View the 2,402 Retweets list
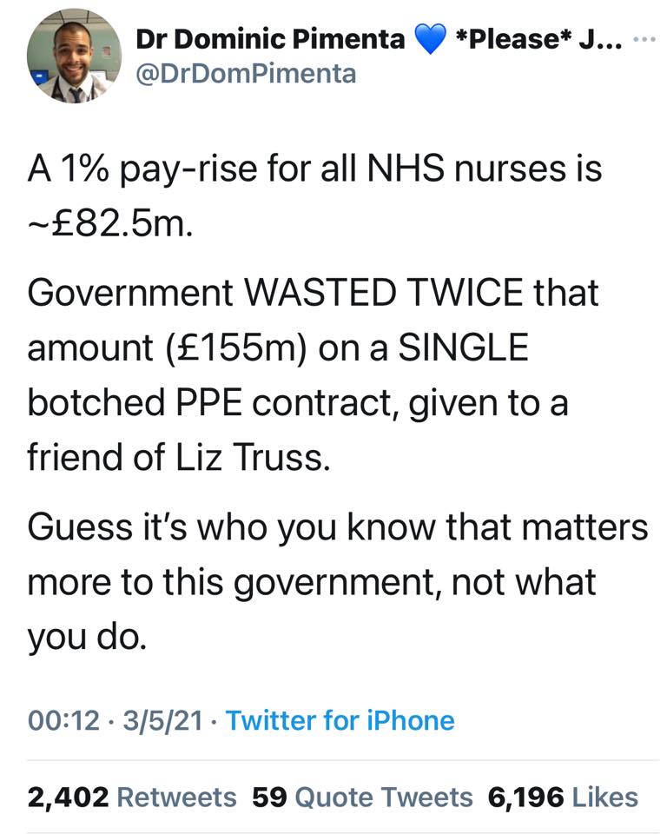 point(132,797)
